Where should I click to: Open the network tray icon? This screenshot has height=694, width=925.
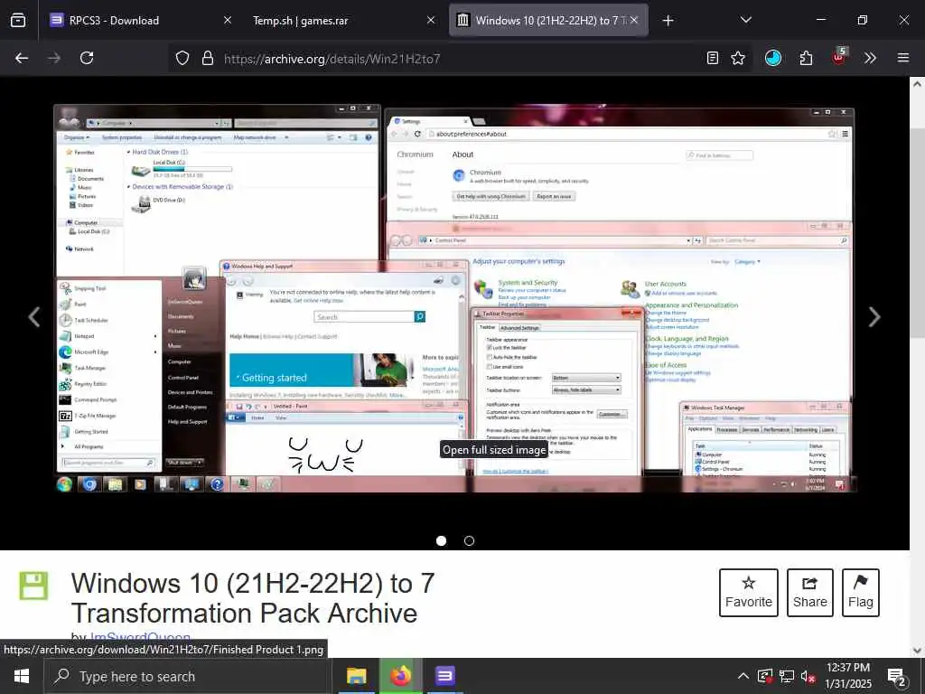(787, 676)
